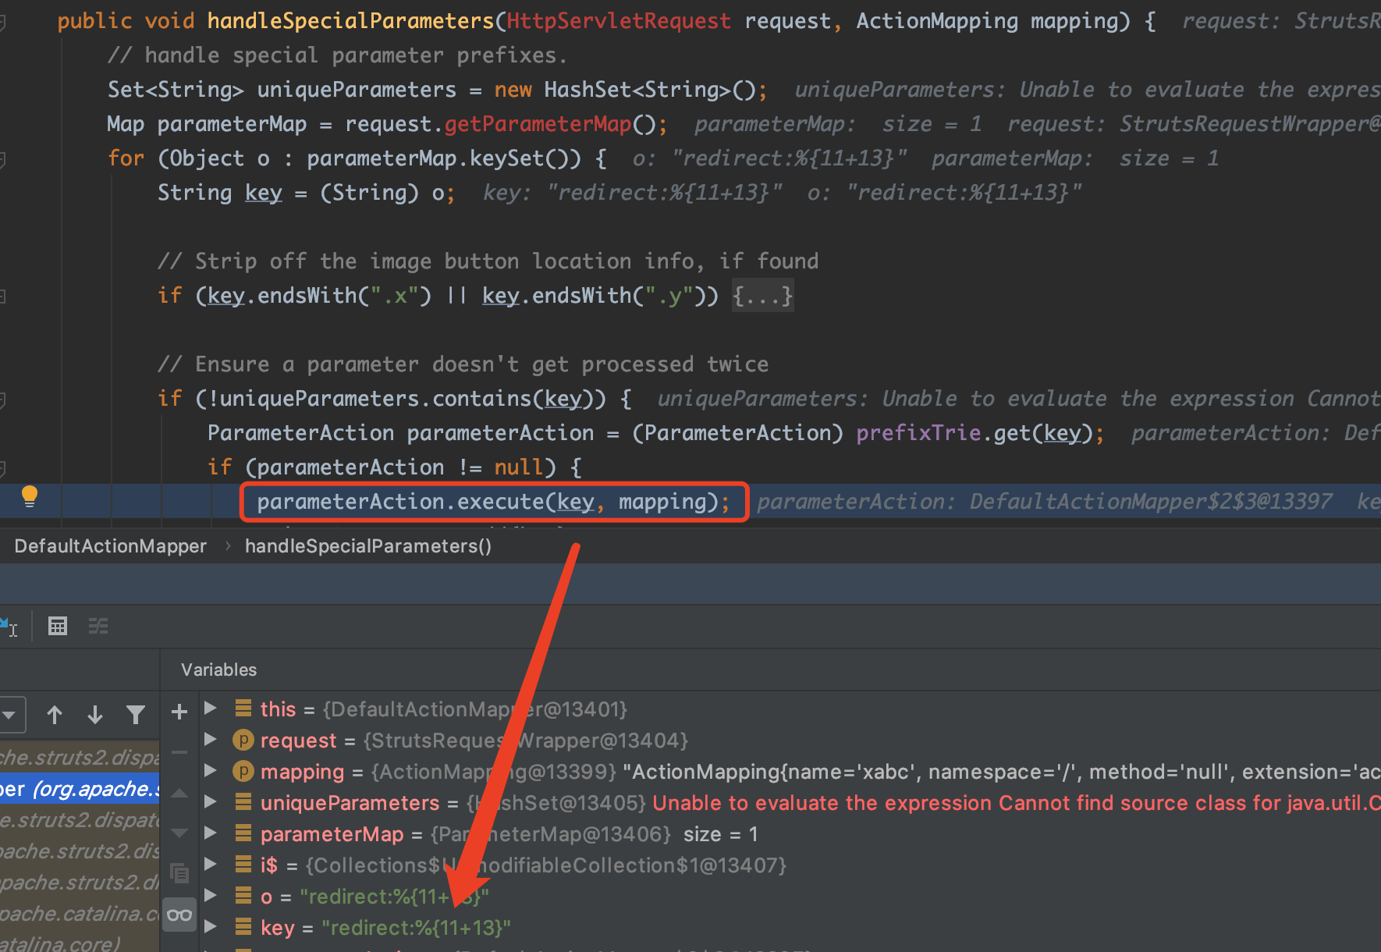Click the inline hint 'parameterAction: DefaultActionMapper$2$3@13397'
Screen dimensions: 1381x952
tap(1045, 502)
